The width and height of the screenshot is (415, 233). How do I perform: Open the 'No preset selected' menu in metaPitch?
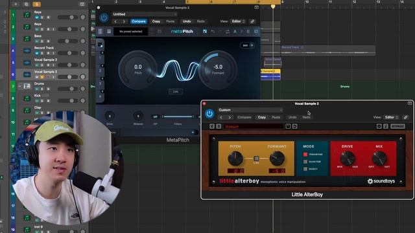click(131, 32)
